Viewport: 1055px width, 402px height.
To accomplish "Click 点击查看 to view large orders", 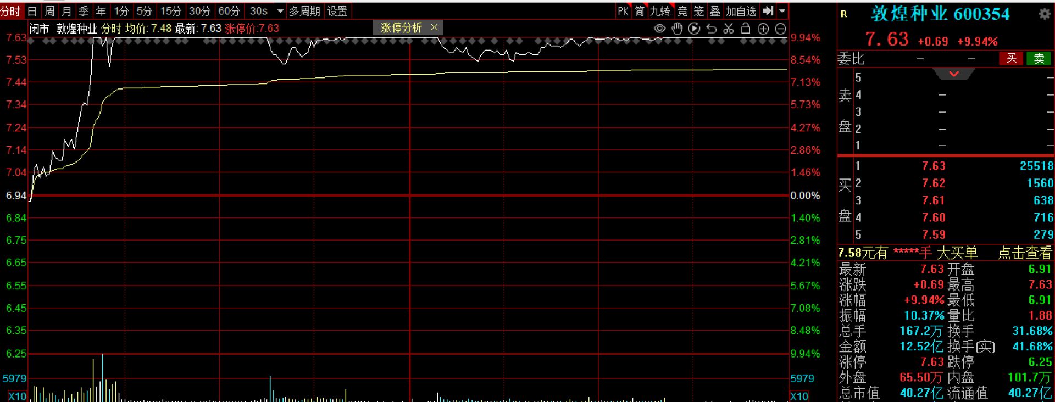I will point(1025,253).
